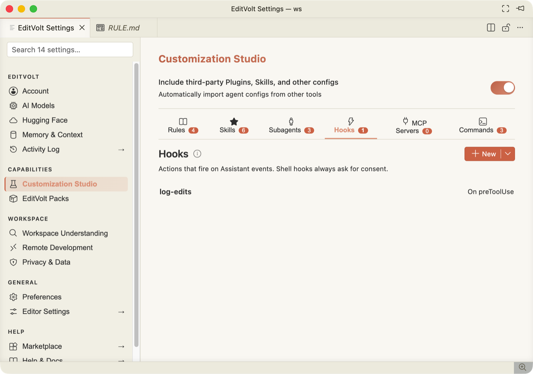Open Activity Log via its arrow

[121, 150]
